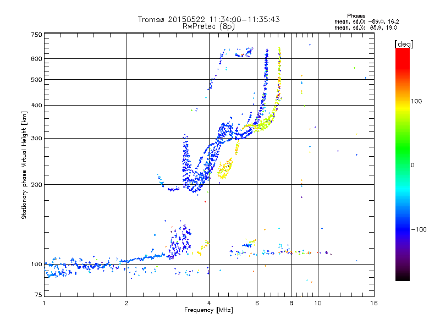Image resolution: width=440 pixels, height=330 pixels.
Task: Click the colorbar tick label '100'
Action: click(416, 101)
